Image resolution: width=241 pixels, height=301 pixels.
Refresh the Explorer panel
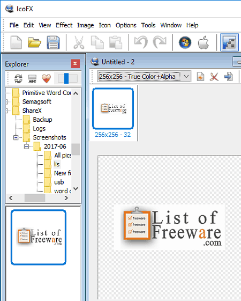[x=18, y=78]
